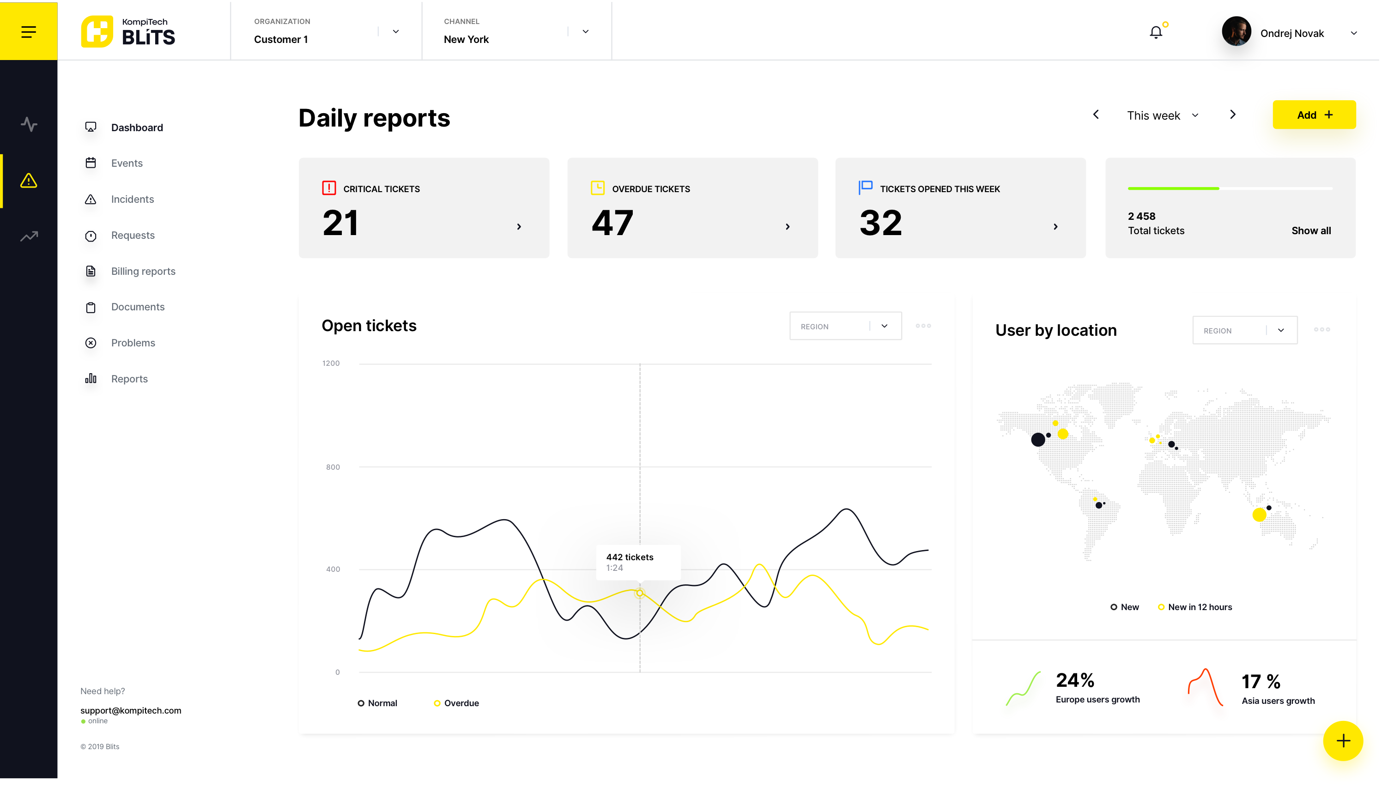Expand the Organization Customer 1 dropdown
Screen dimensions: 1382x787
(x=396, y=32)
